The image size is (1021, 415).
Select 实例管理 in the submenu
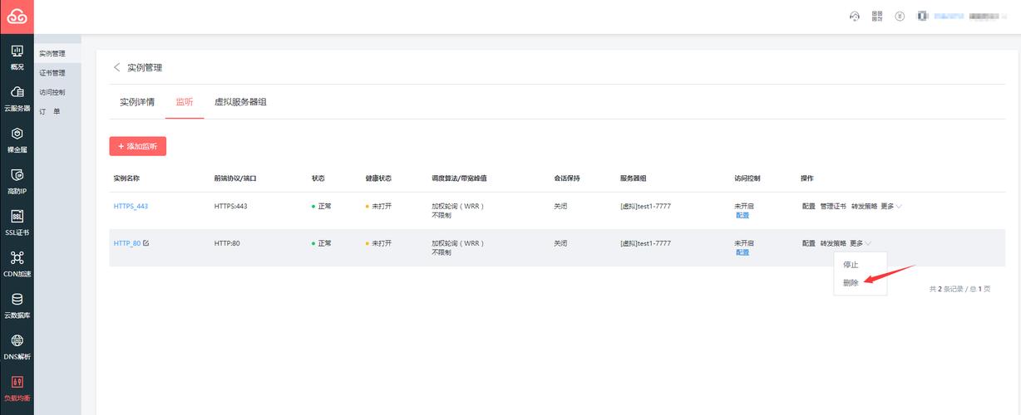coord(52,54)
